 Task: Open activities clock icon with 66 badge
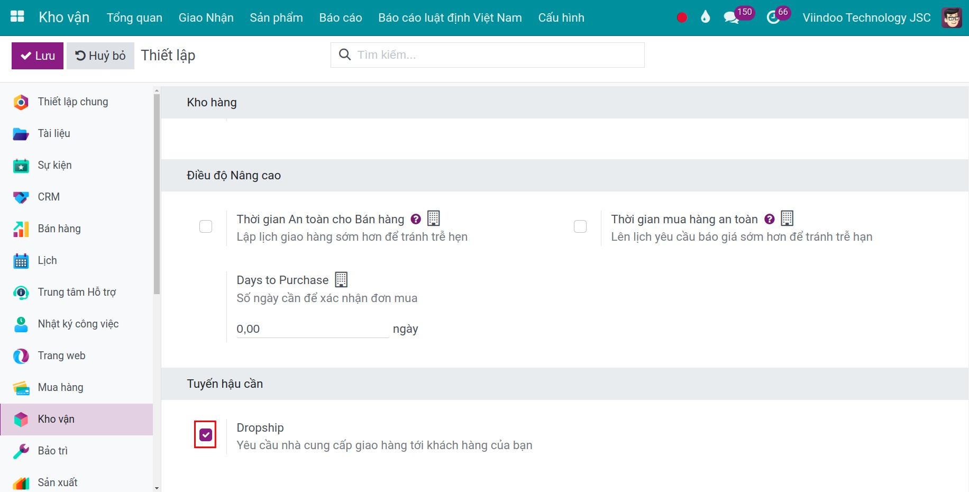click(x=778, y=16)
